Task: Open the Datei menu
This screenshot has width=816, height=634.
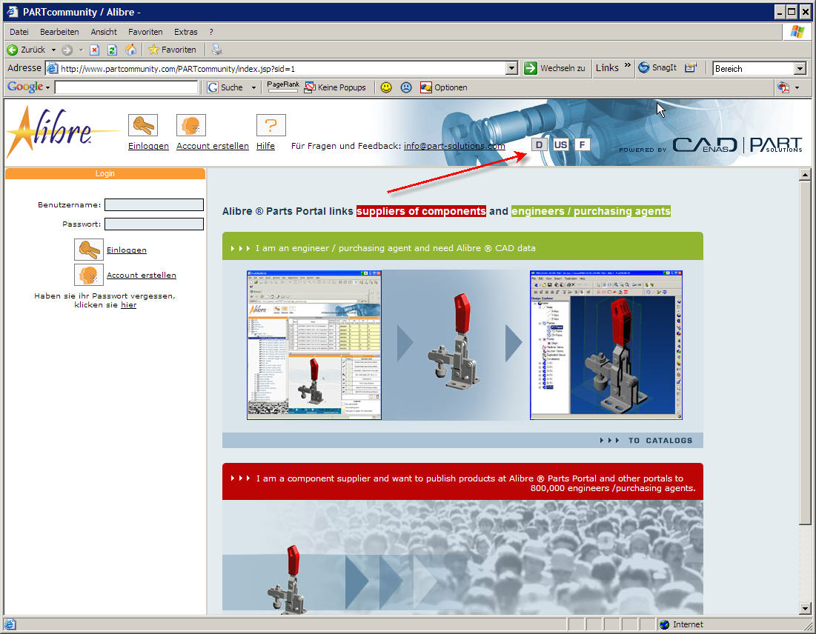Action: tap(19, 32)
